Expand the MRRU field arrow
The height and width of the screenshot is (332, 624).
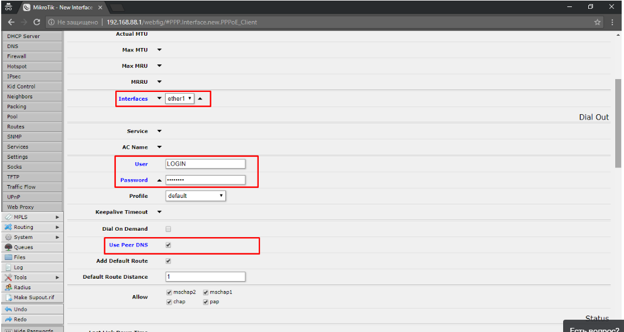159,82
